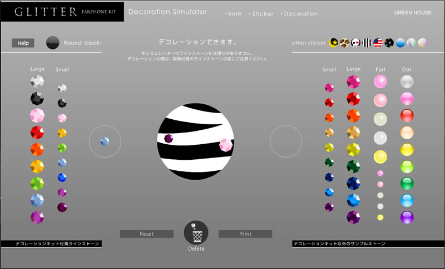Pick the moon and star sticker
Viewport: 445px width, 269px height.
pos(334,43)
